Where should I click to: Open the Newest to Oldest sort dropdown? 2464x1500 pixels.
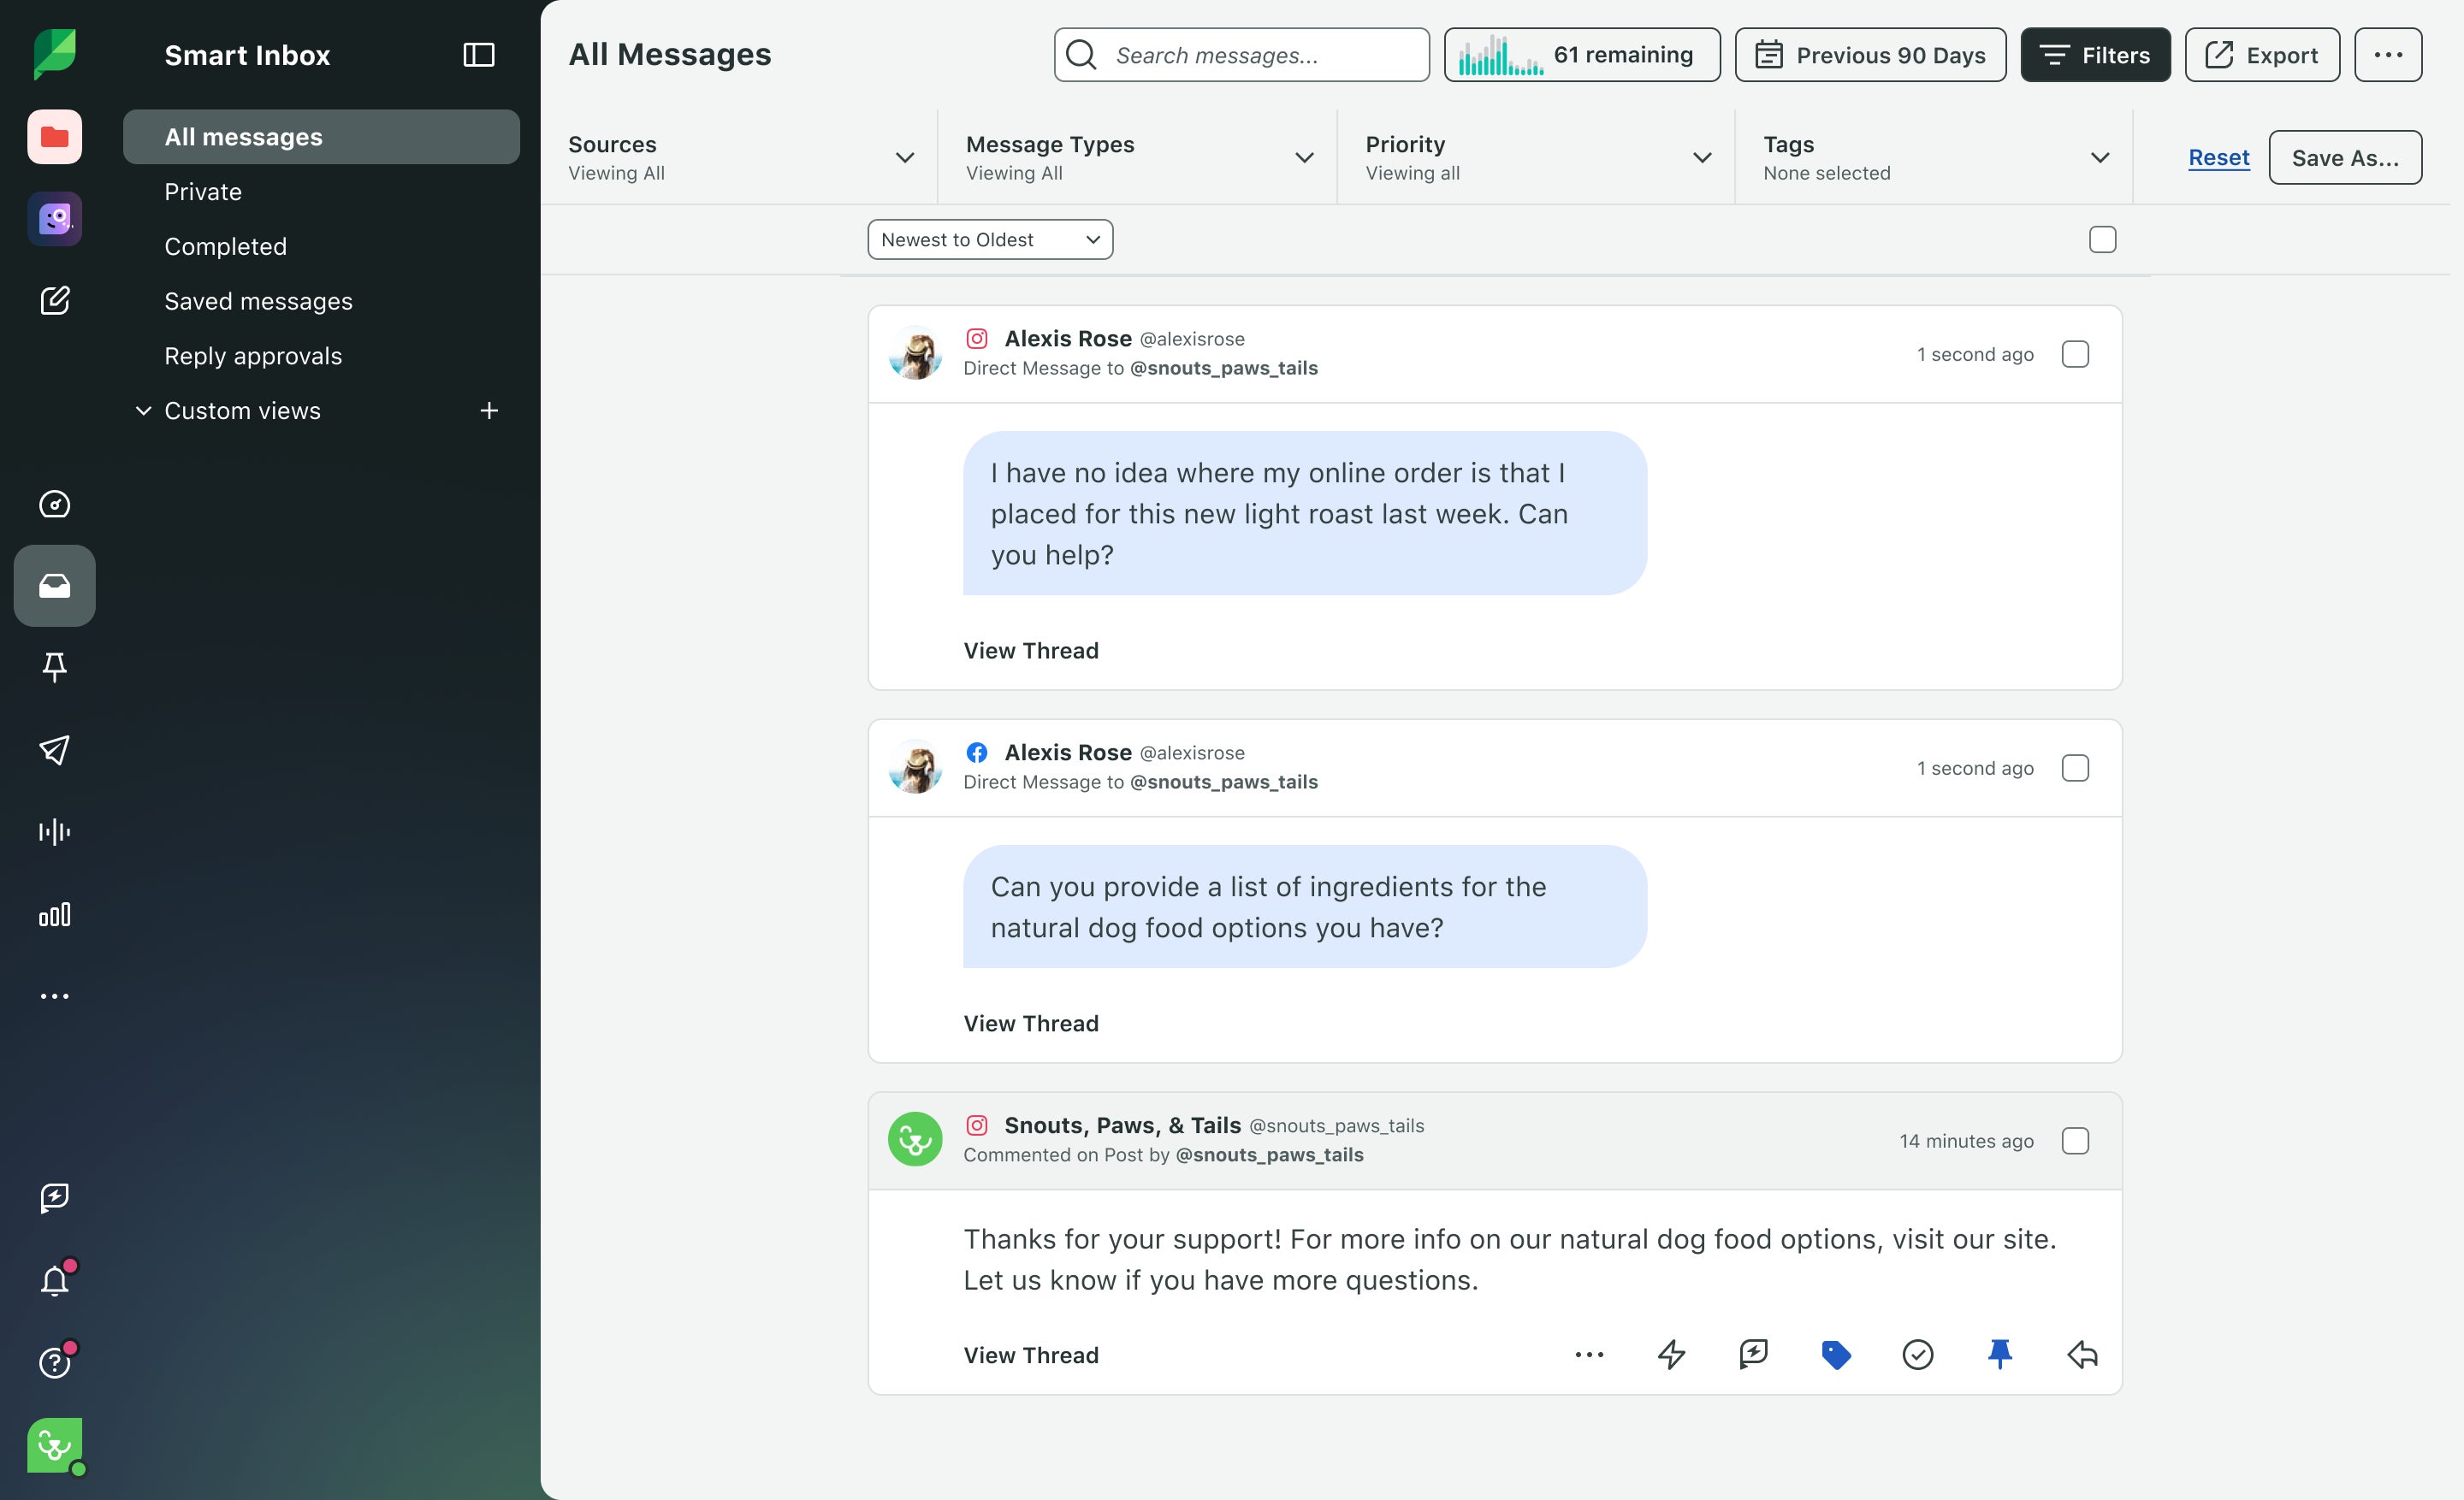990,239
